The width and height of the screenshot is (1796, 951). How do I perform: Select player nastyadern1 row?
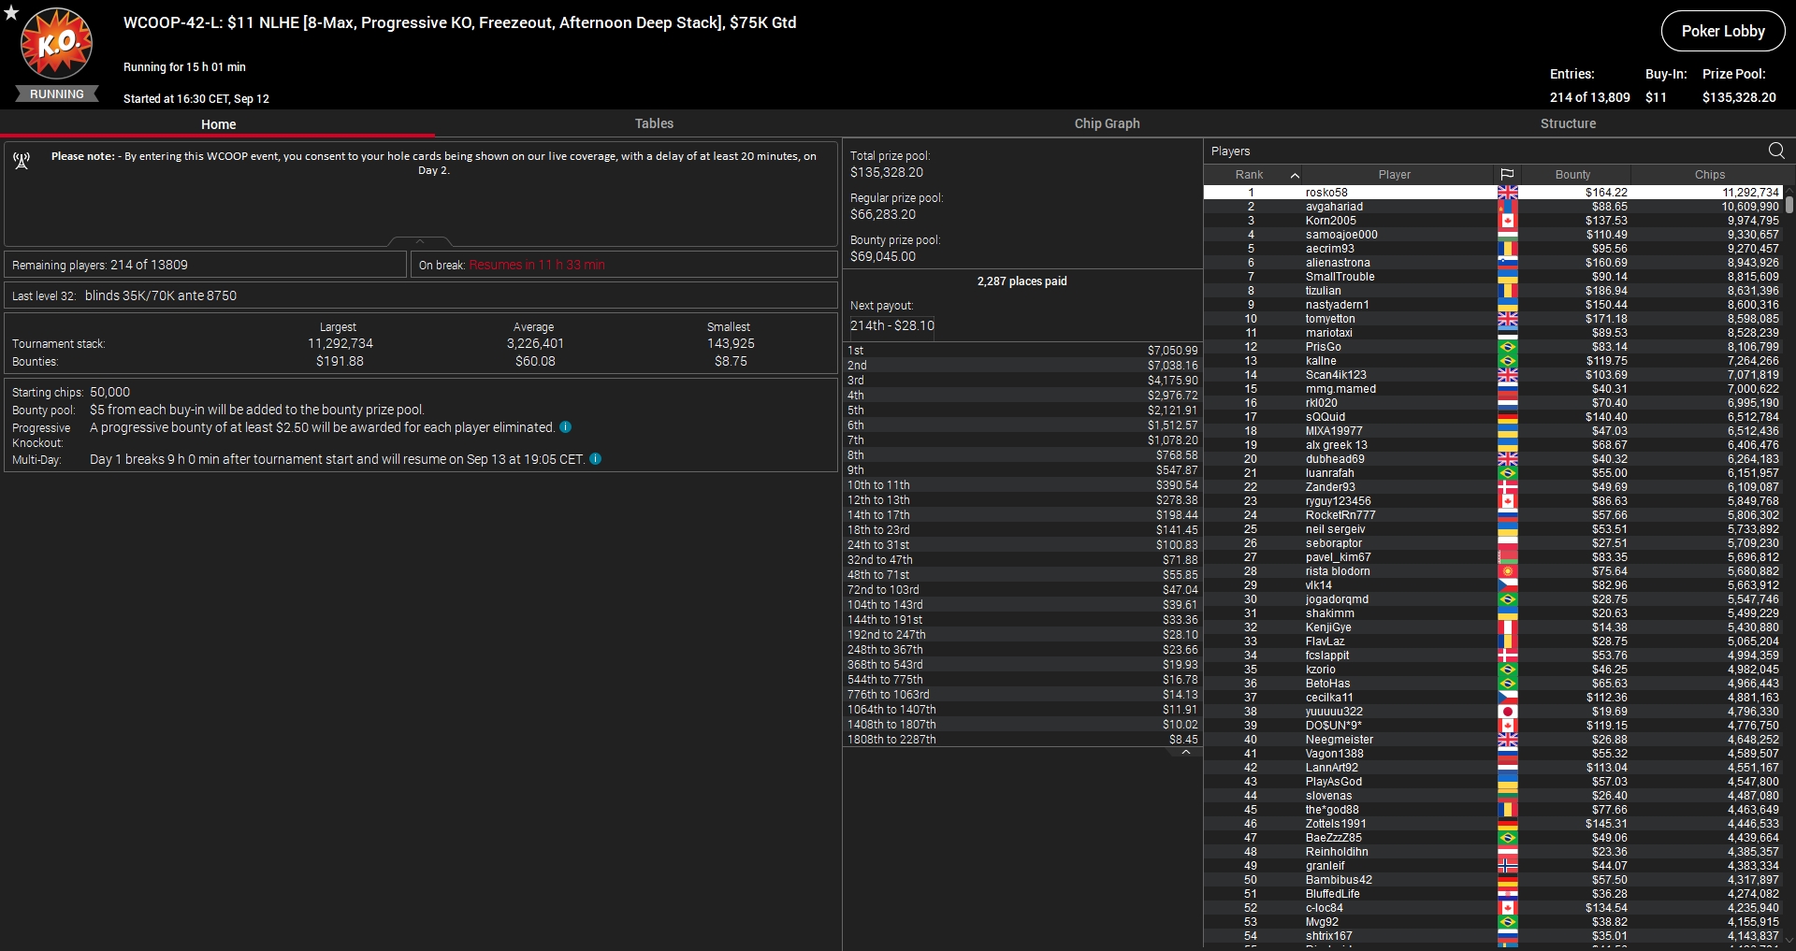tap(1493, 305)
